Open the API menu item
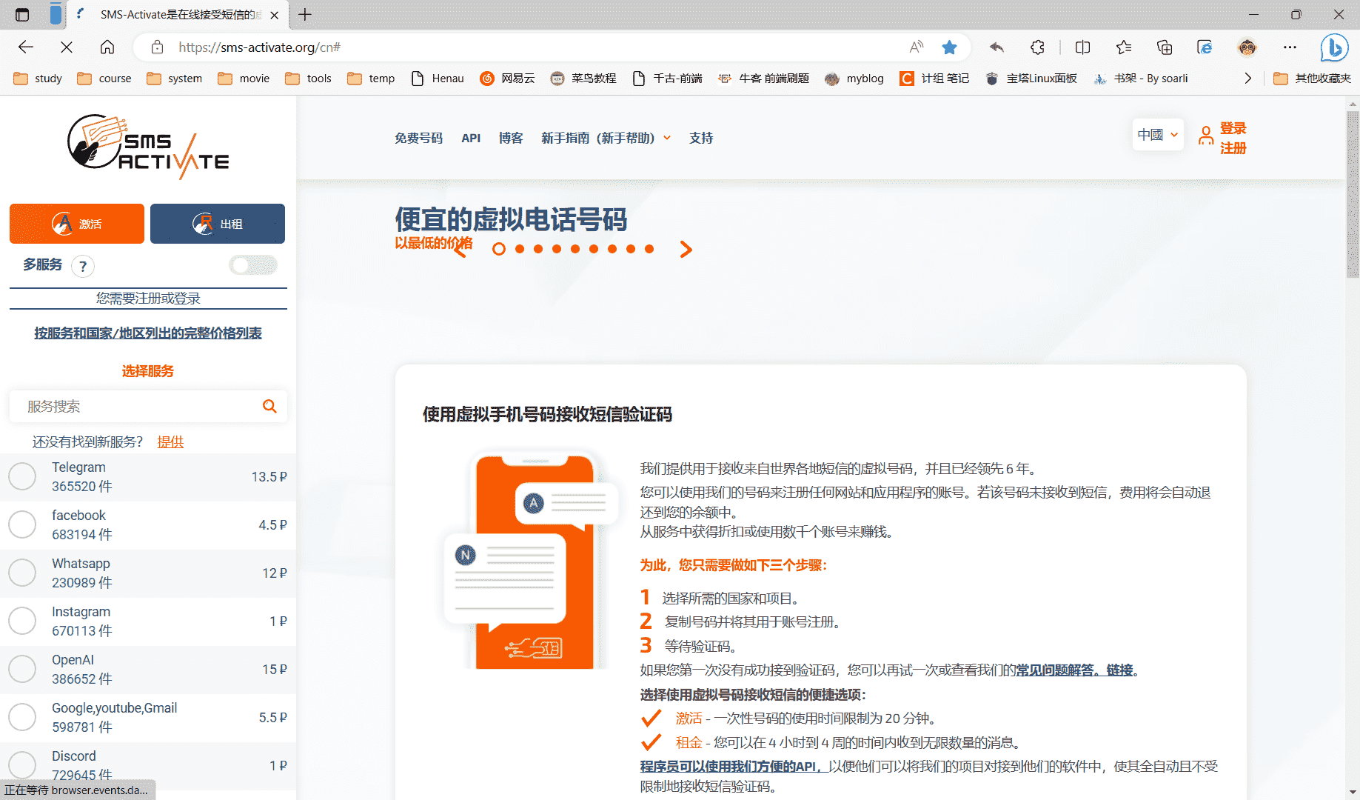The width and height of the screenshot is (1360, 800). [x=471, y=138]
